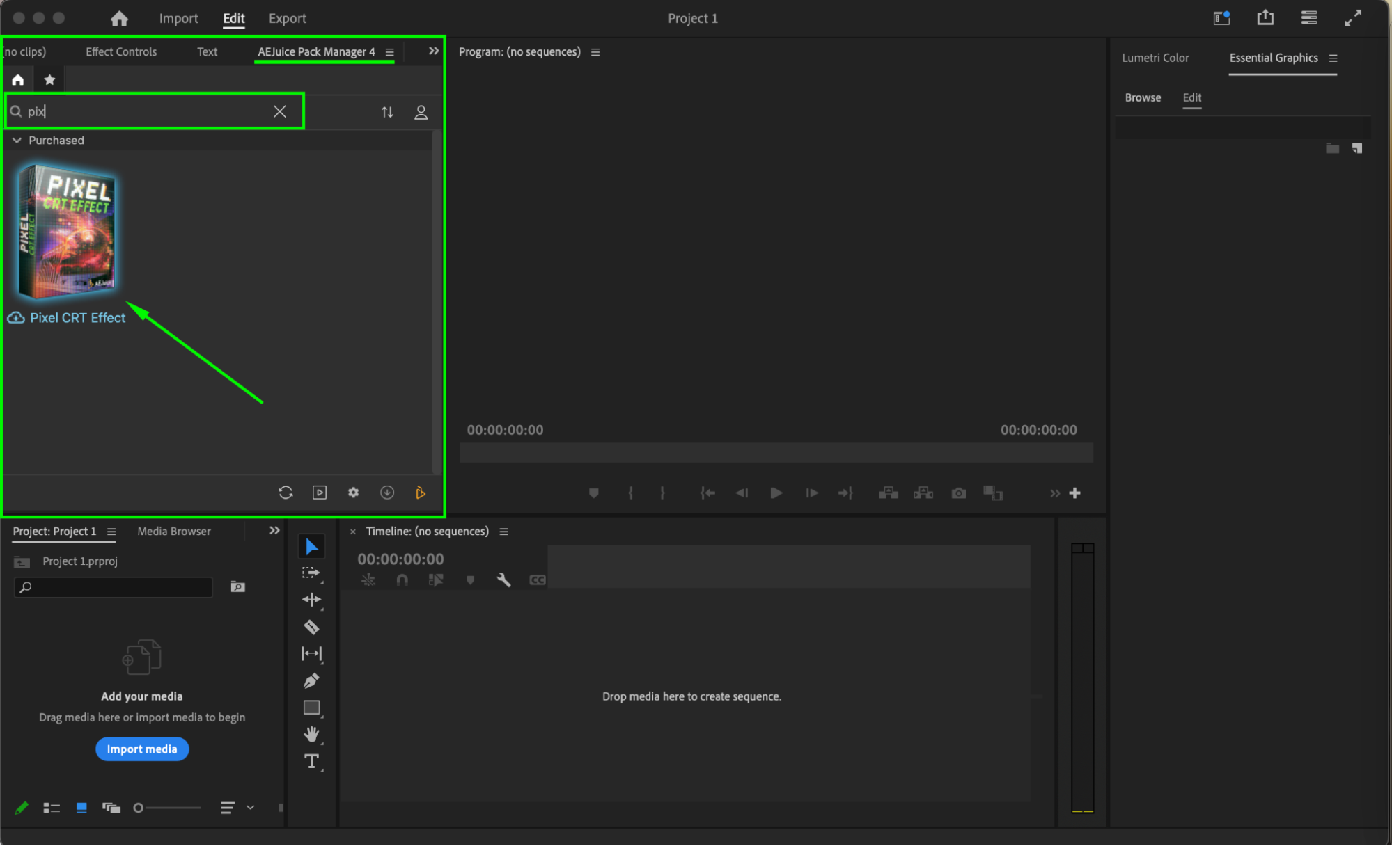
Task: Open the Lumetri Color tab
Action: (1155, 58)
